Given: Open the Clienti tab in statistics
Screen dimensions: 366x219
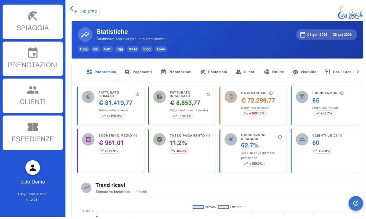Looking at the screenshot, I should click(x=246, y=72).
